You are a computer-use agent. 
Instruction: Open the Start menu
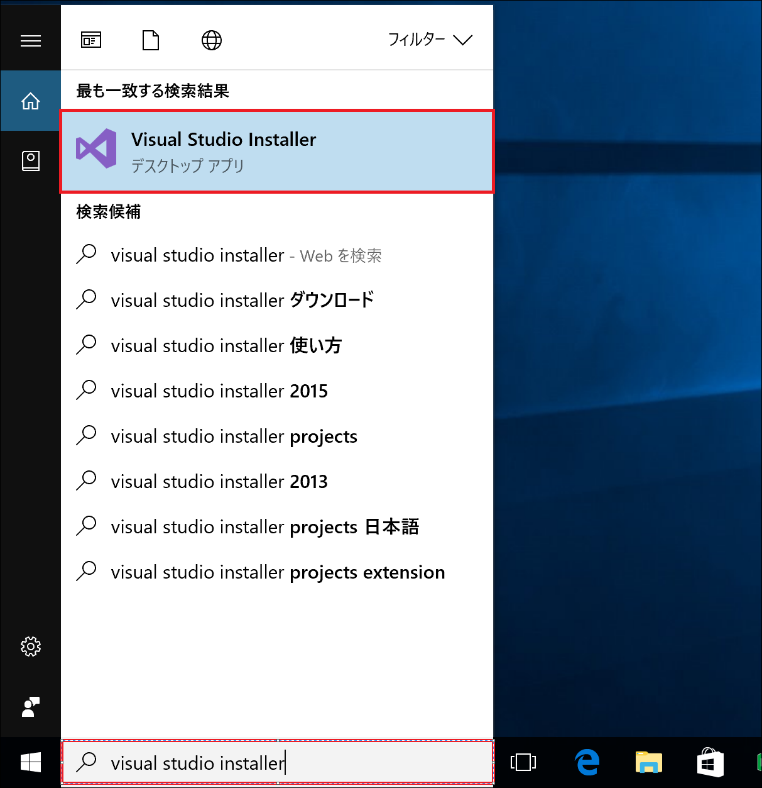(30, 762)
